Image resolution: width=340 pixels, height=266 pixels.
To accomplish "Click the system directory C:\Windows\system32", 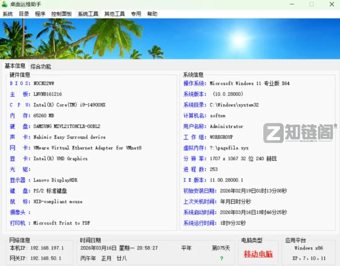I will tap(234, 105).
